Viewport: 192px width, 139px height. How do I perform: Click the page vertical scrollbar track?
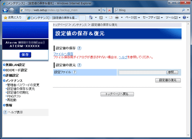pyautogui.click(x=188, y=79)
